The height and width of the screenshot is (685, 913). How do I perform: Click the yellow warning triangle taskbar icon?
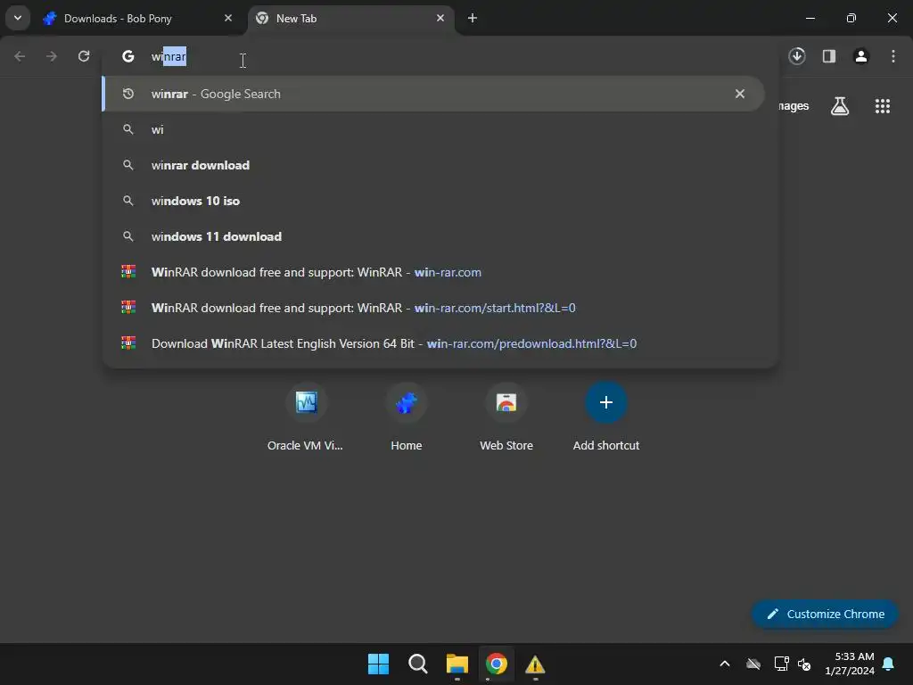(x=535, y=664)
